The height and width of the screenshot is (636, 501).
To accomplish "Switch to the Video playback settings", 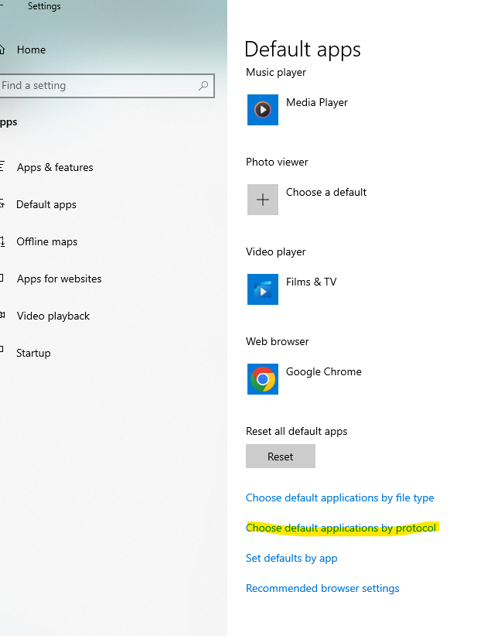I will [x=53, y=316].
